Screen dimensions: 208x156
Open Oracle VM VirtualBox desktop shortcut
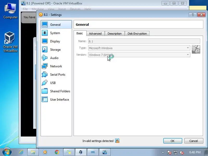(10, 42)
